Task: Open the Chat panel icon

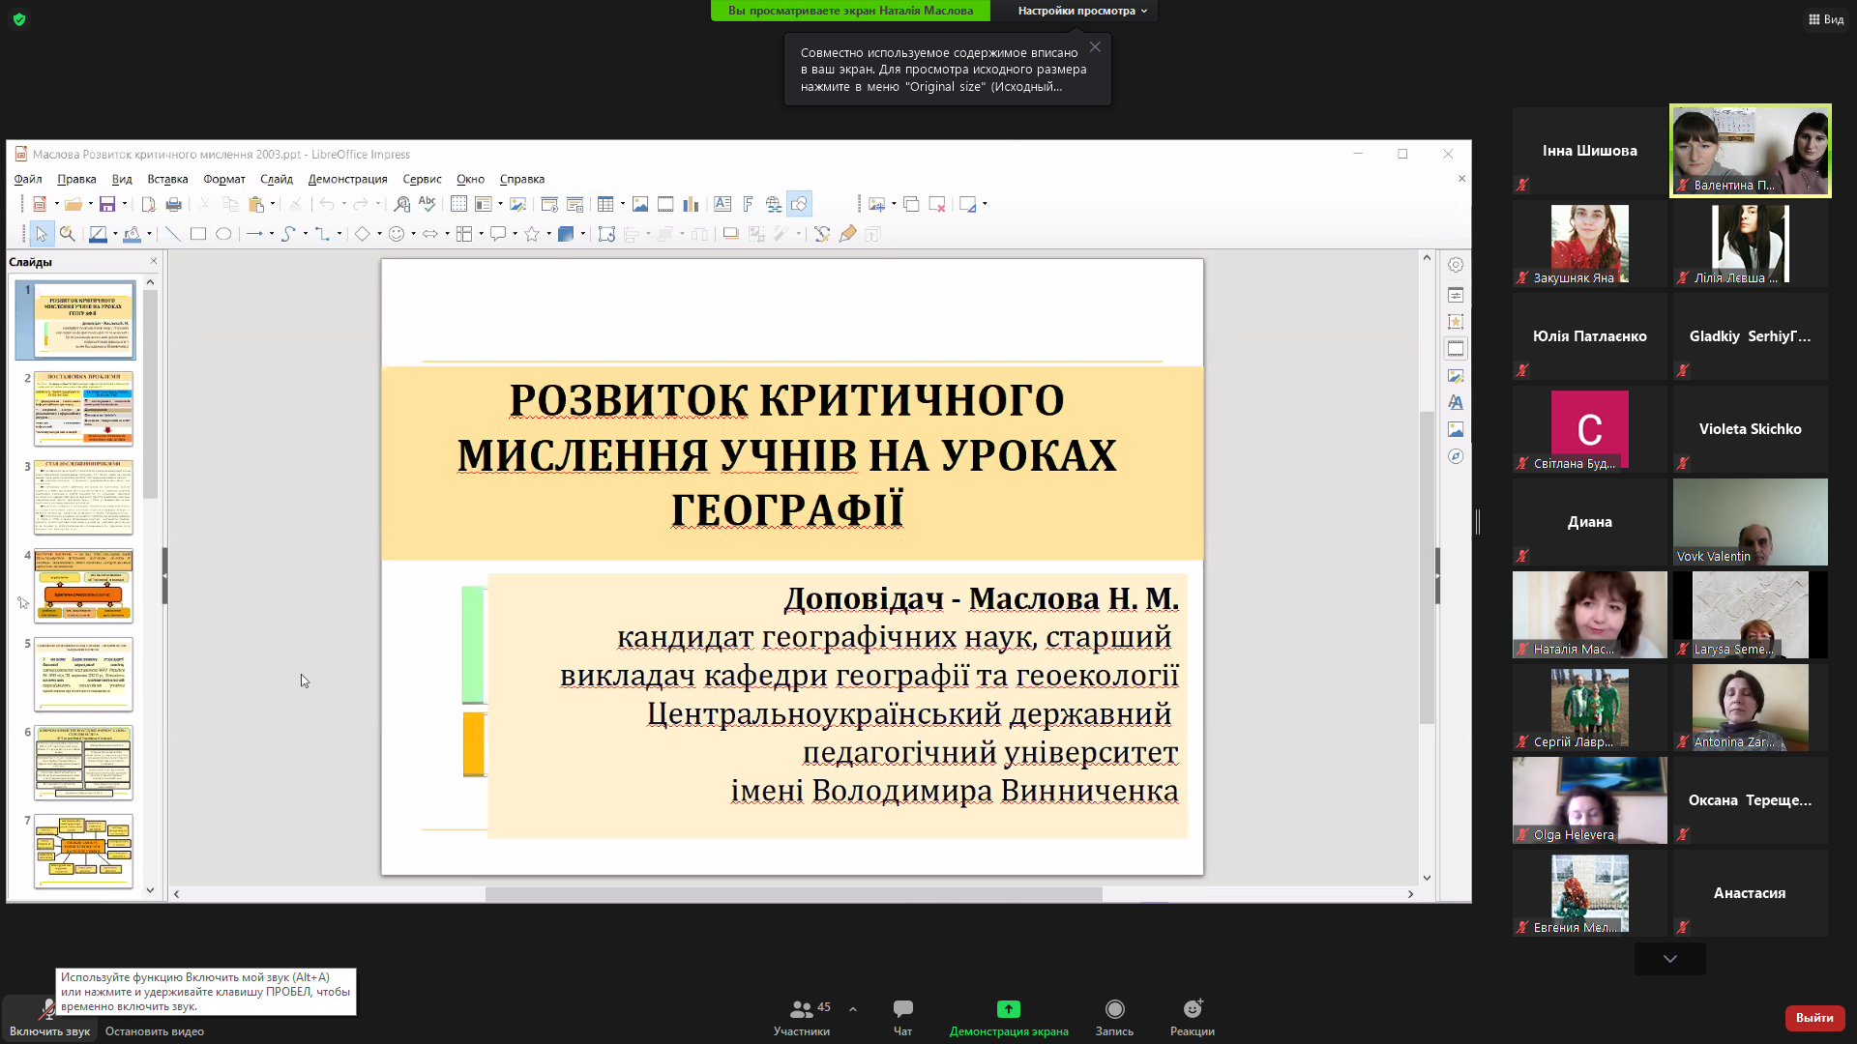Action: point(902,1016)
